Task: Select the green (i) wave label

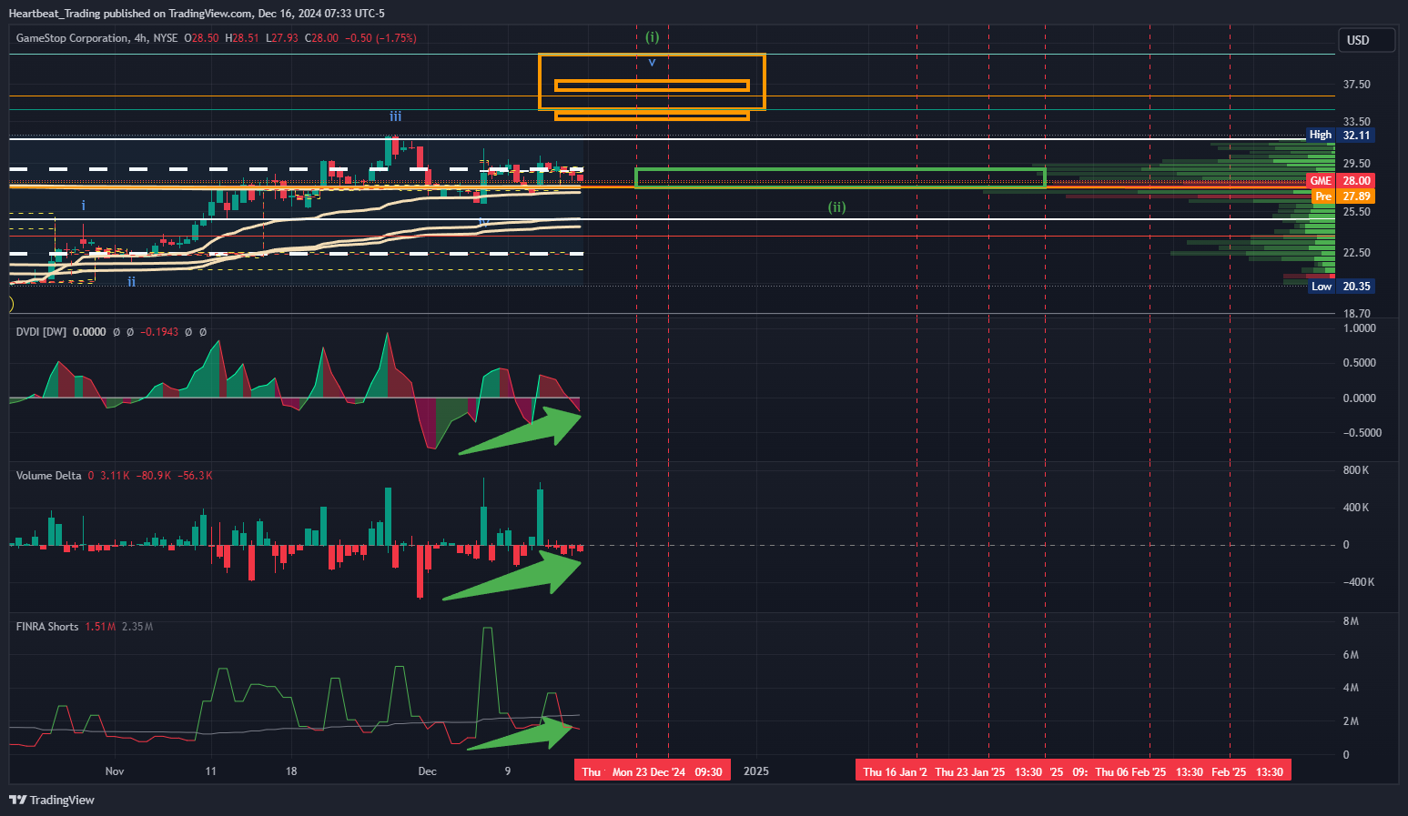Action: point(652,37)
